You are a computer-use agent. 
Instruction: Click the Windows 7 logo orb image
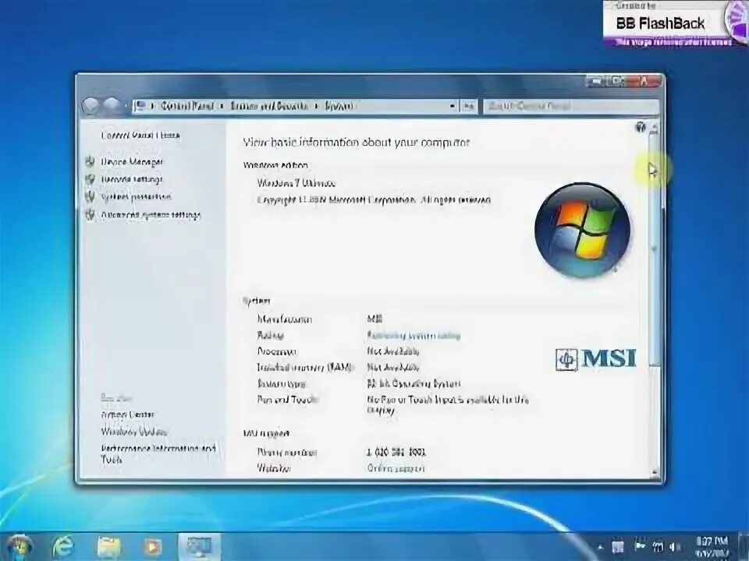coord(582,230)
